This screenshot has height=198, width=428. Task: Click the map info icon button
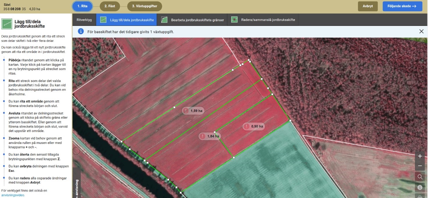pos(420,187)
